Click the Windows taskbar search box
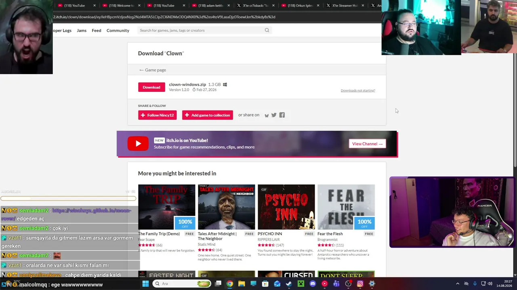Viewport: 517px width, 290px height. (x=183, y=284)
